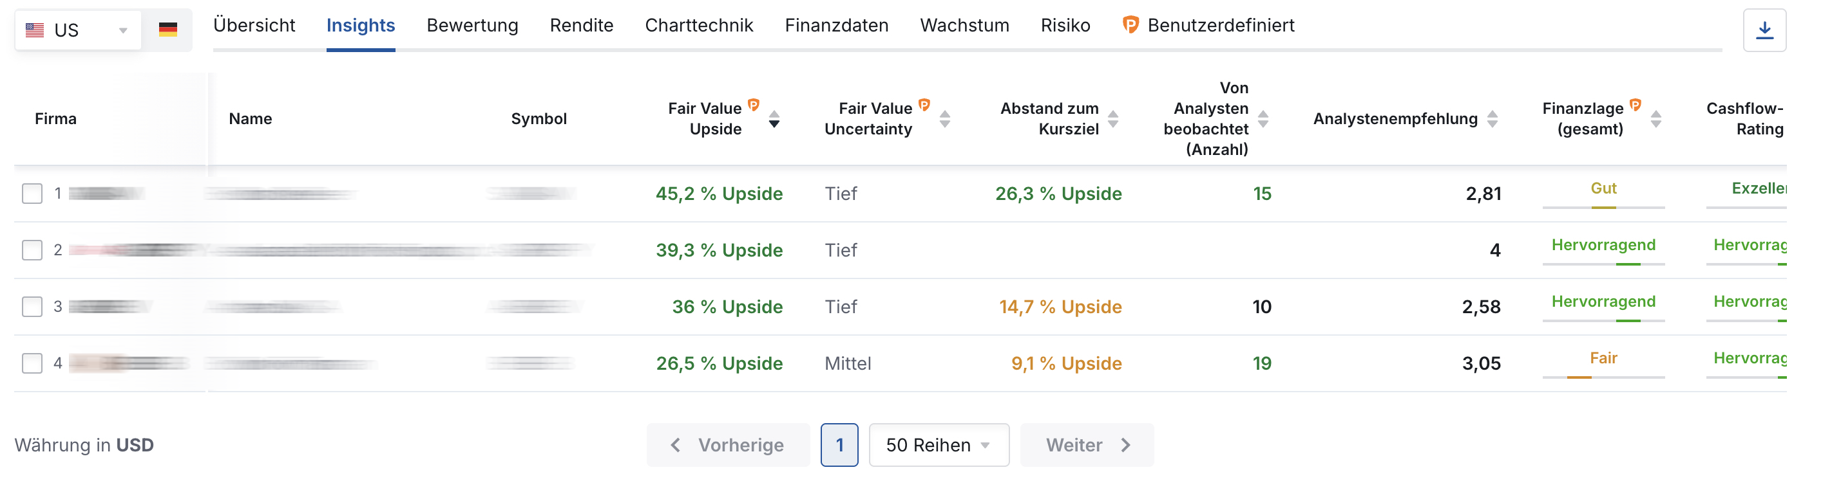
Task: Open the US country dropdown
Action: pos(77,30)
